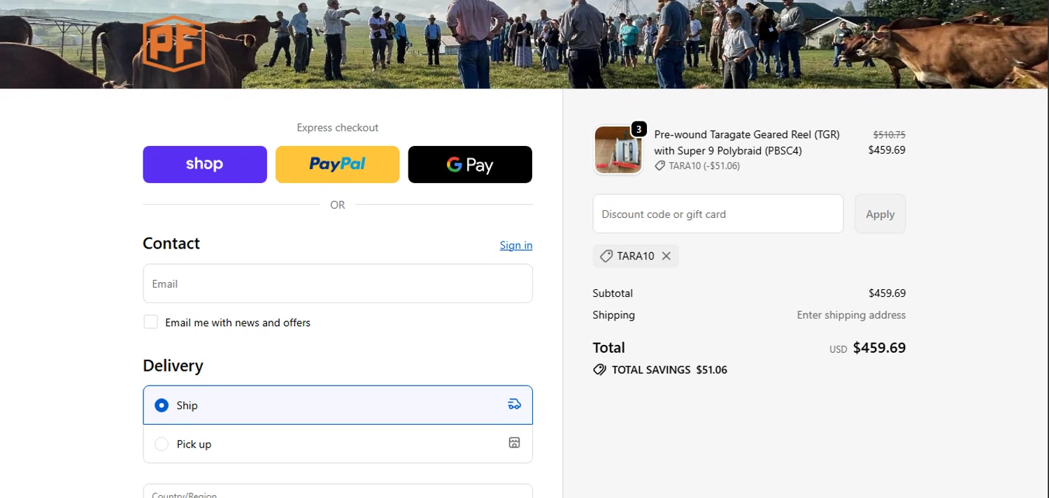
Task: Click the total savings tag icon
Action: [x=599, y=369]
